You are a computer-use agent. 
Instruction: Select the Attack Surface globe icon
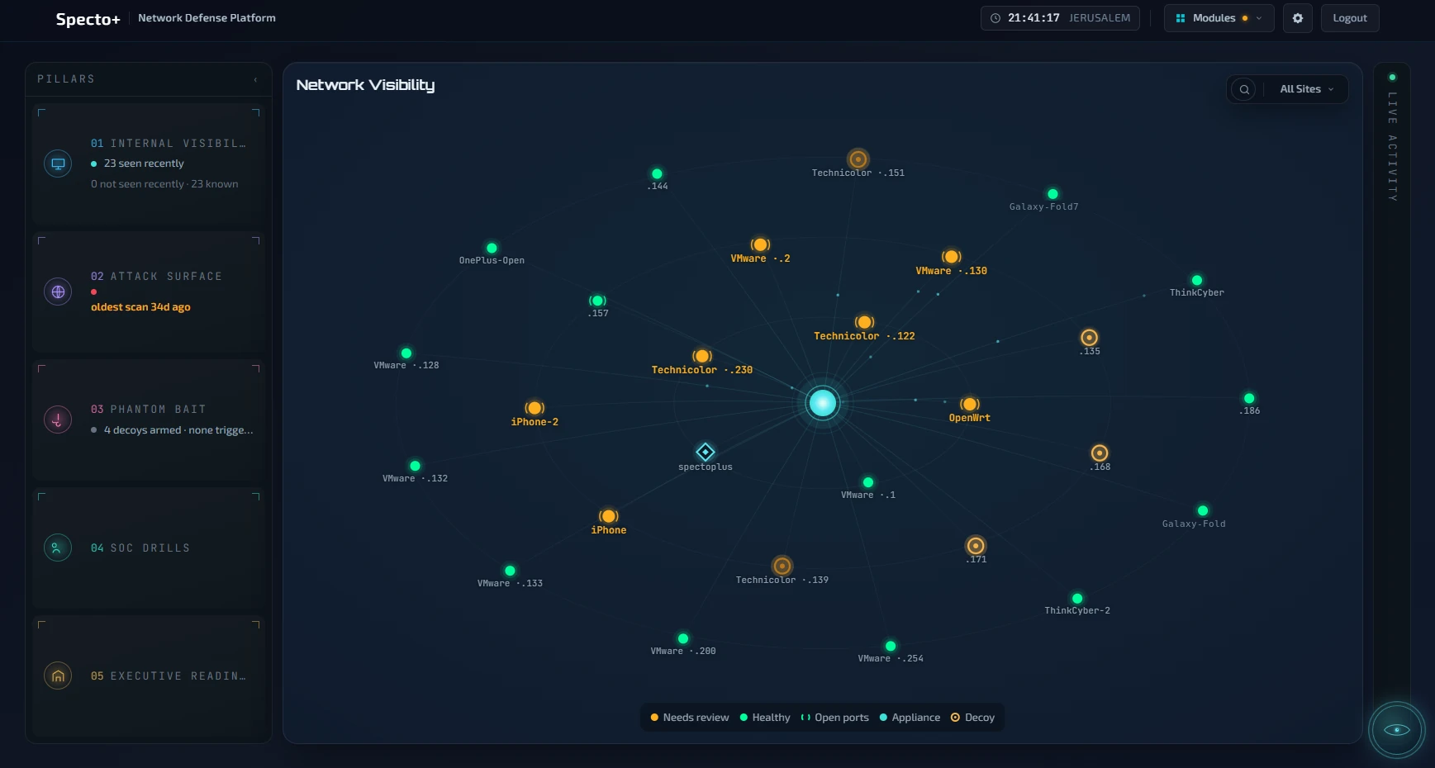[58, 292]
